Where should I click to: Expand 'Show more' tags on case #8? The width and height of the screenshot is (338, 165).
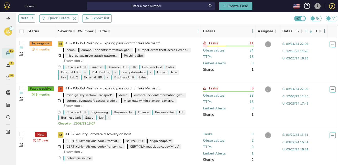pyautogui.click(x=73, y=60)
